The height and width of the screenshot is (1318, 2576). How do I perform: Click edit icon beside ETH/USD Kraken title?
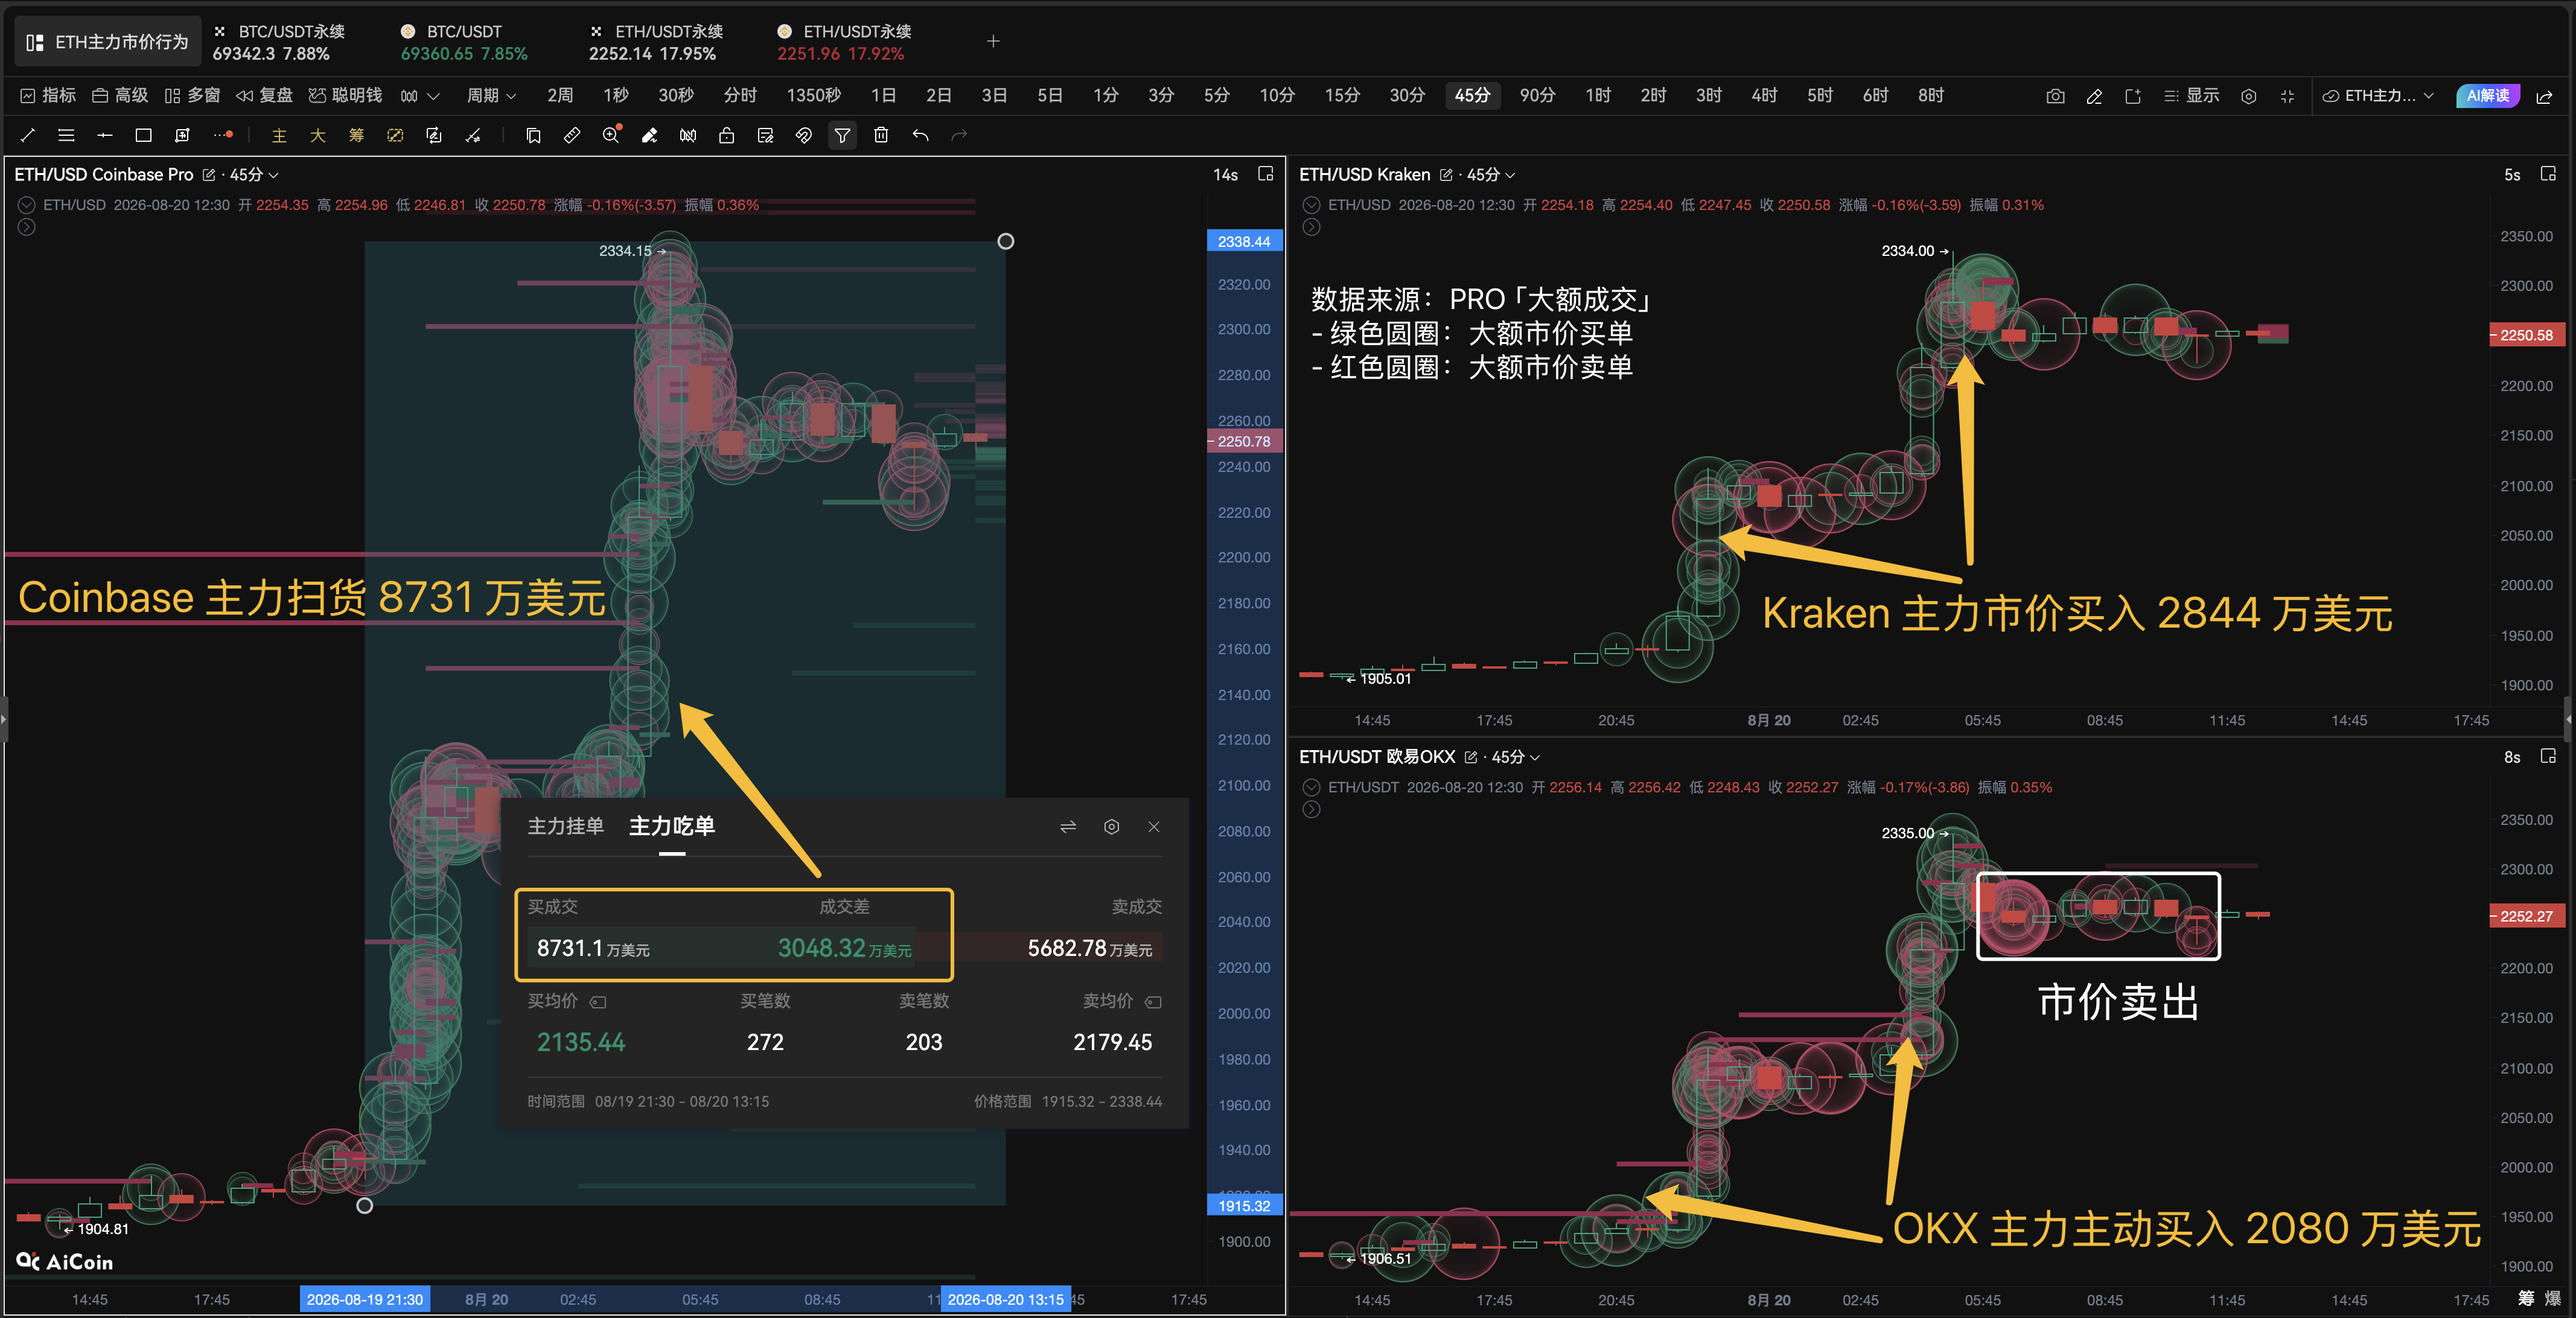tap(1446, 175)
